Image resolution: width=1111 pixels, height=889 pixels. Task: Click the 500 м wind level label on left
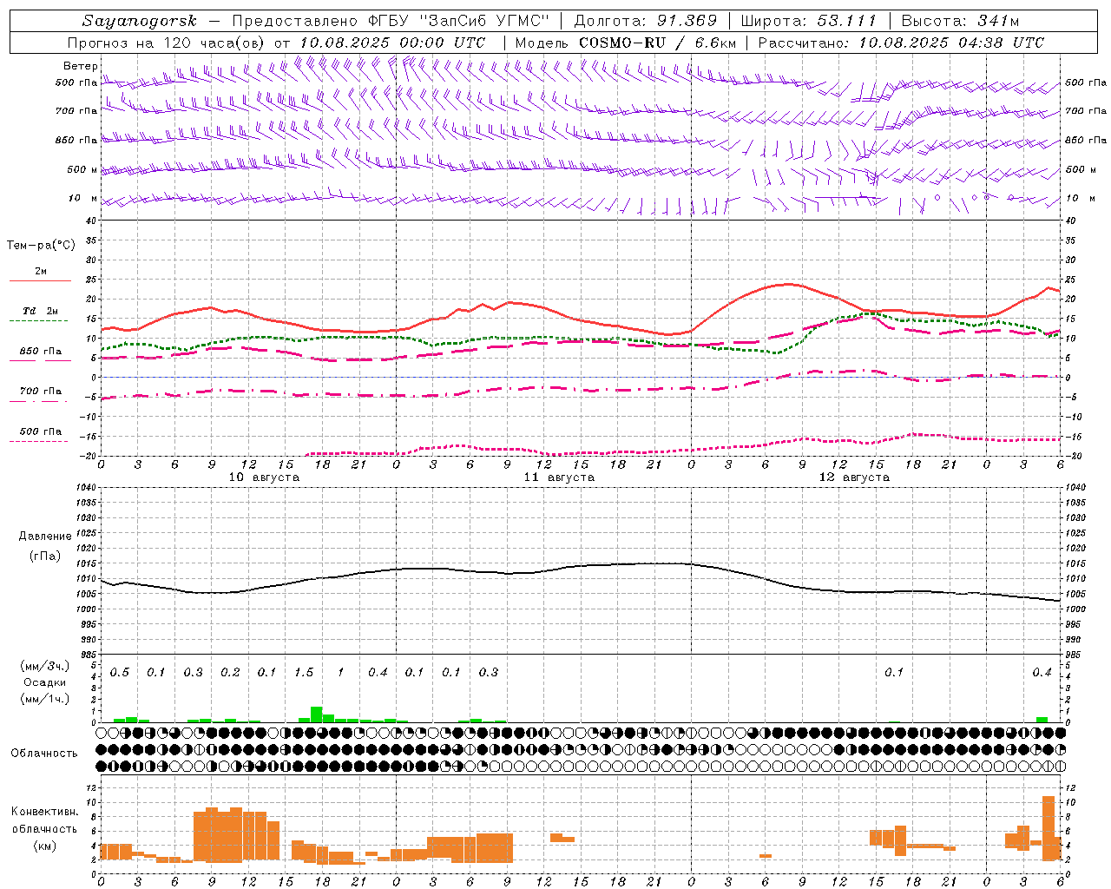pyautogui.click(x=82, y=169)
